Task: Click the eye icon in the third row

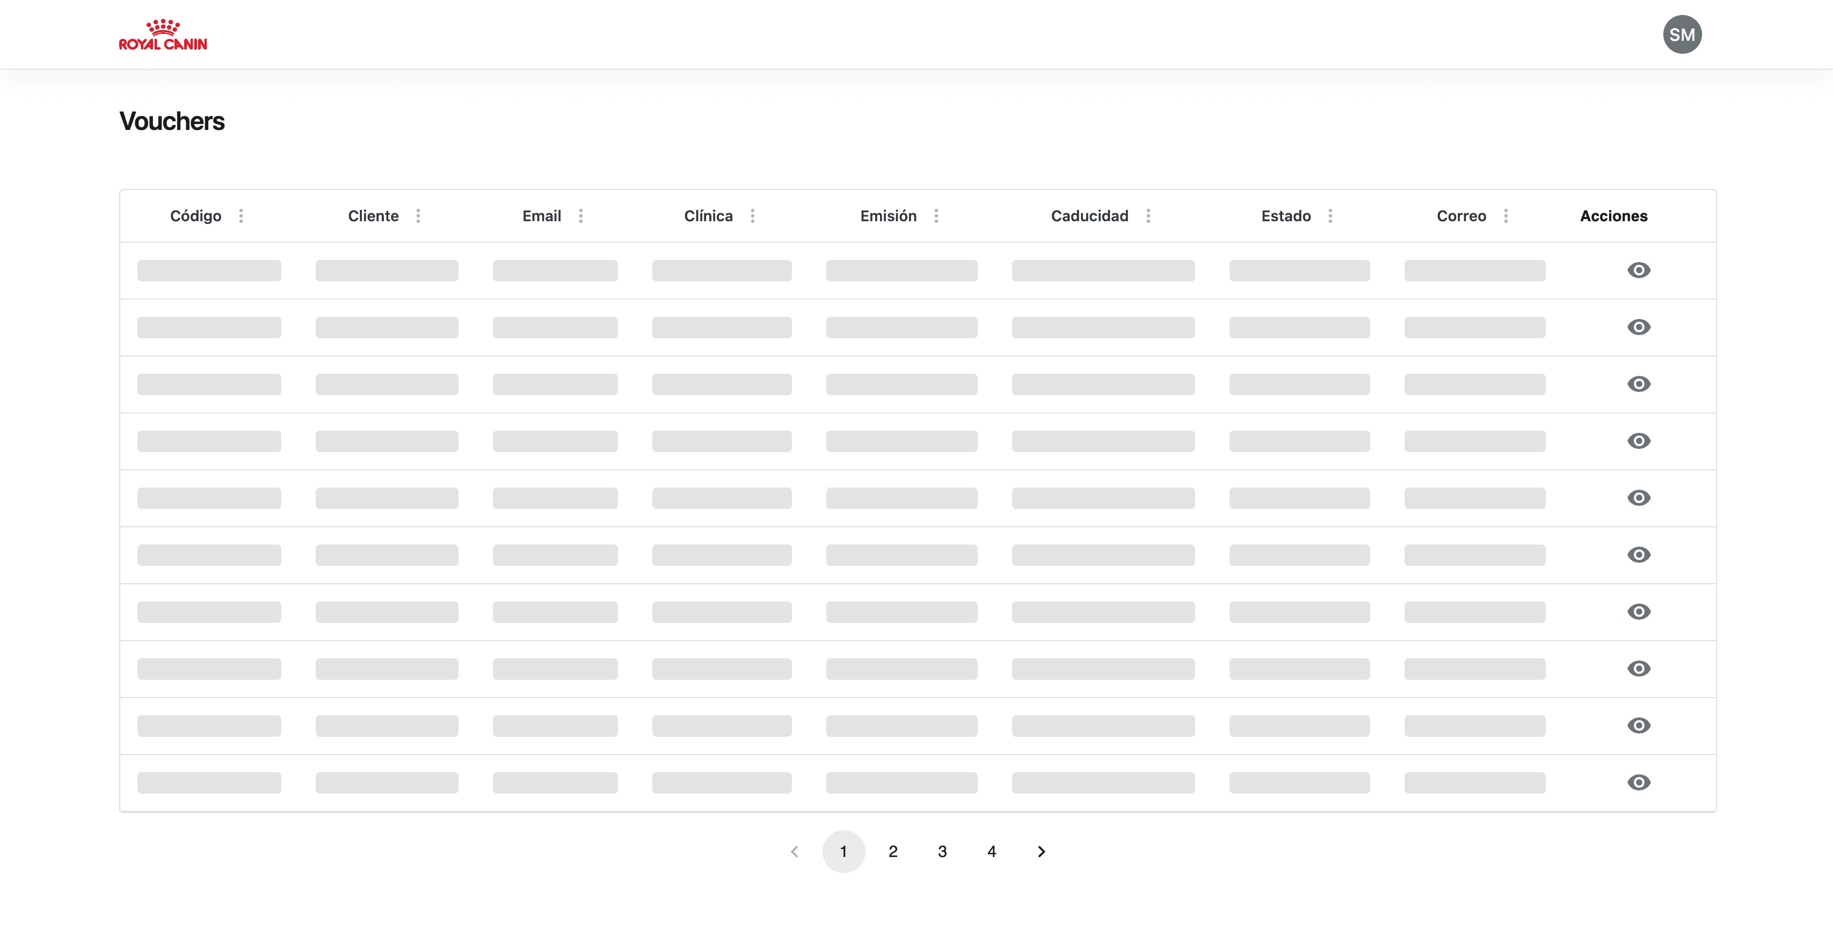Action: 1638,384
